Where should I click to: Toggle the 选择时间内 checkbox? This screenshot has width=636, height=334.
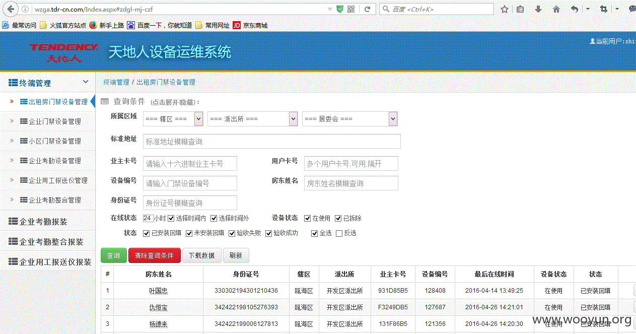coord(171,218)
